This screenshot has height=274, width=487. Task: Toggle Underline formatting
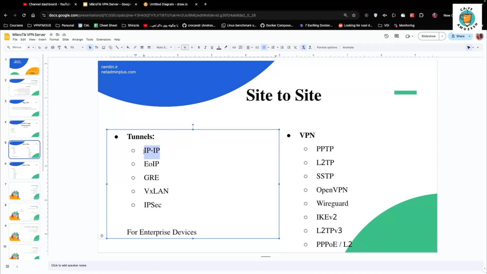212,47
